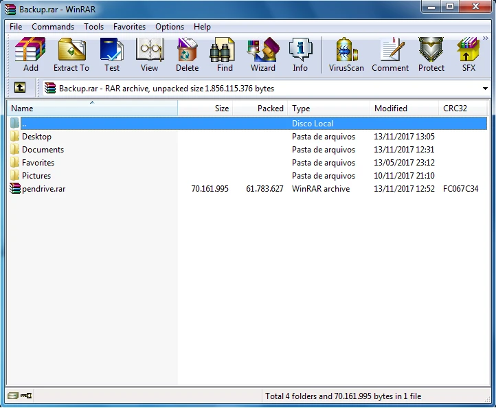
Task: Click the Desktop folder icon
Action: (x=14, y=136)
